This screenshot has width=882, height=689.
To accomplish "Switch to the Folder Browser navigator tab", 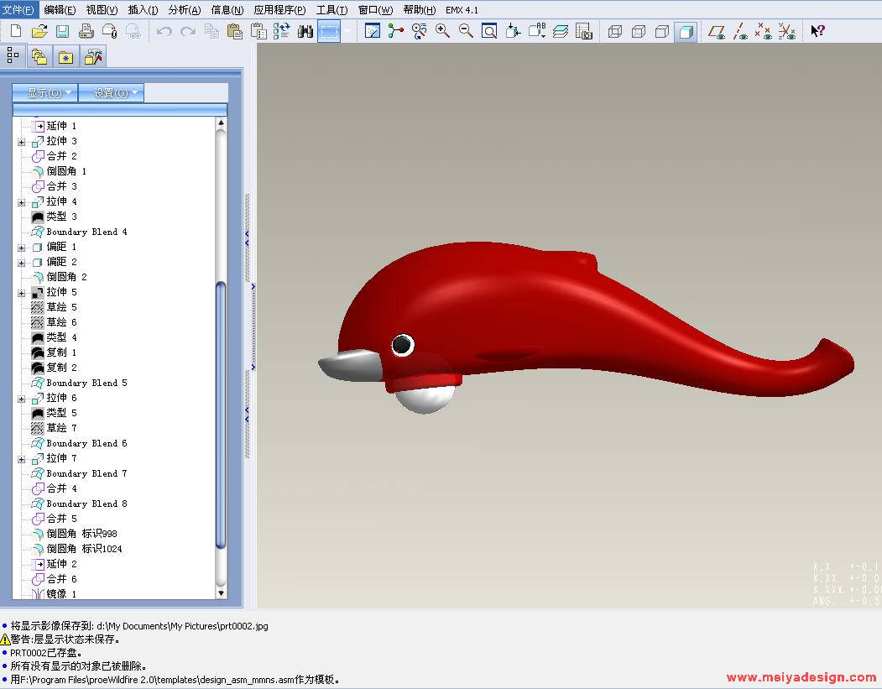I will coord(39,57).
